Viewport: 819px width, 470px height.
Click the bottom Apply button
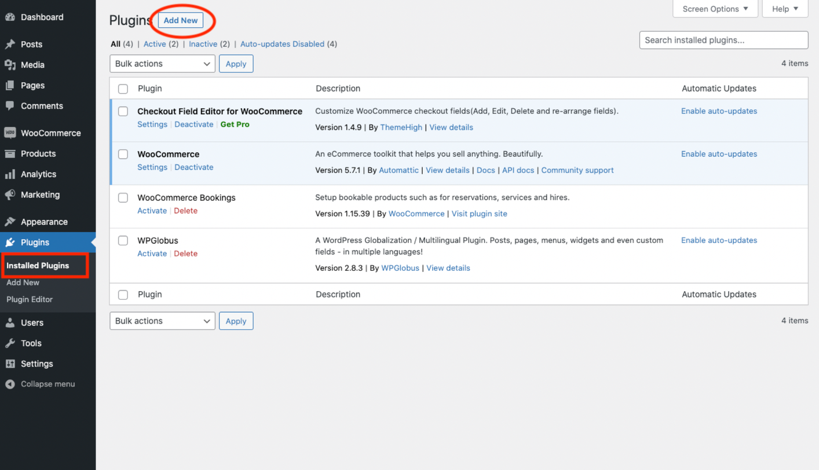pyautogui.click(x=236, y=321)
